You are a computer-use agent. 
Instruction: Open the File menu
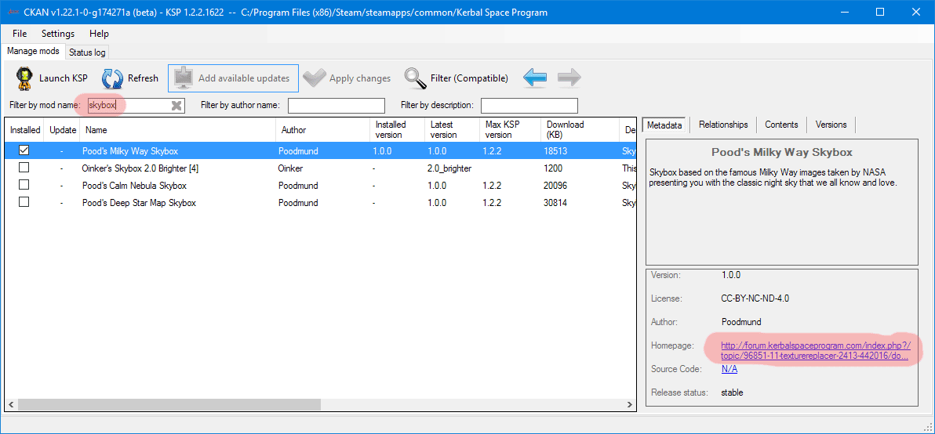click(20, 34)
